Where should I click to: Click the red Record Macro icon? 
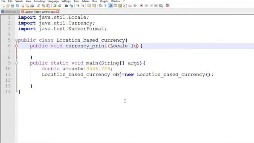[141, 6]
